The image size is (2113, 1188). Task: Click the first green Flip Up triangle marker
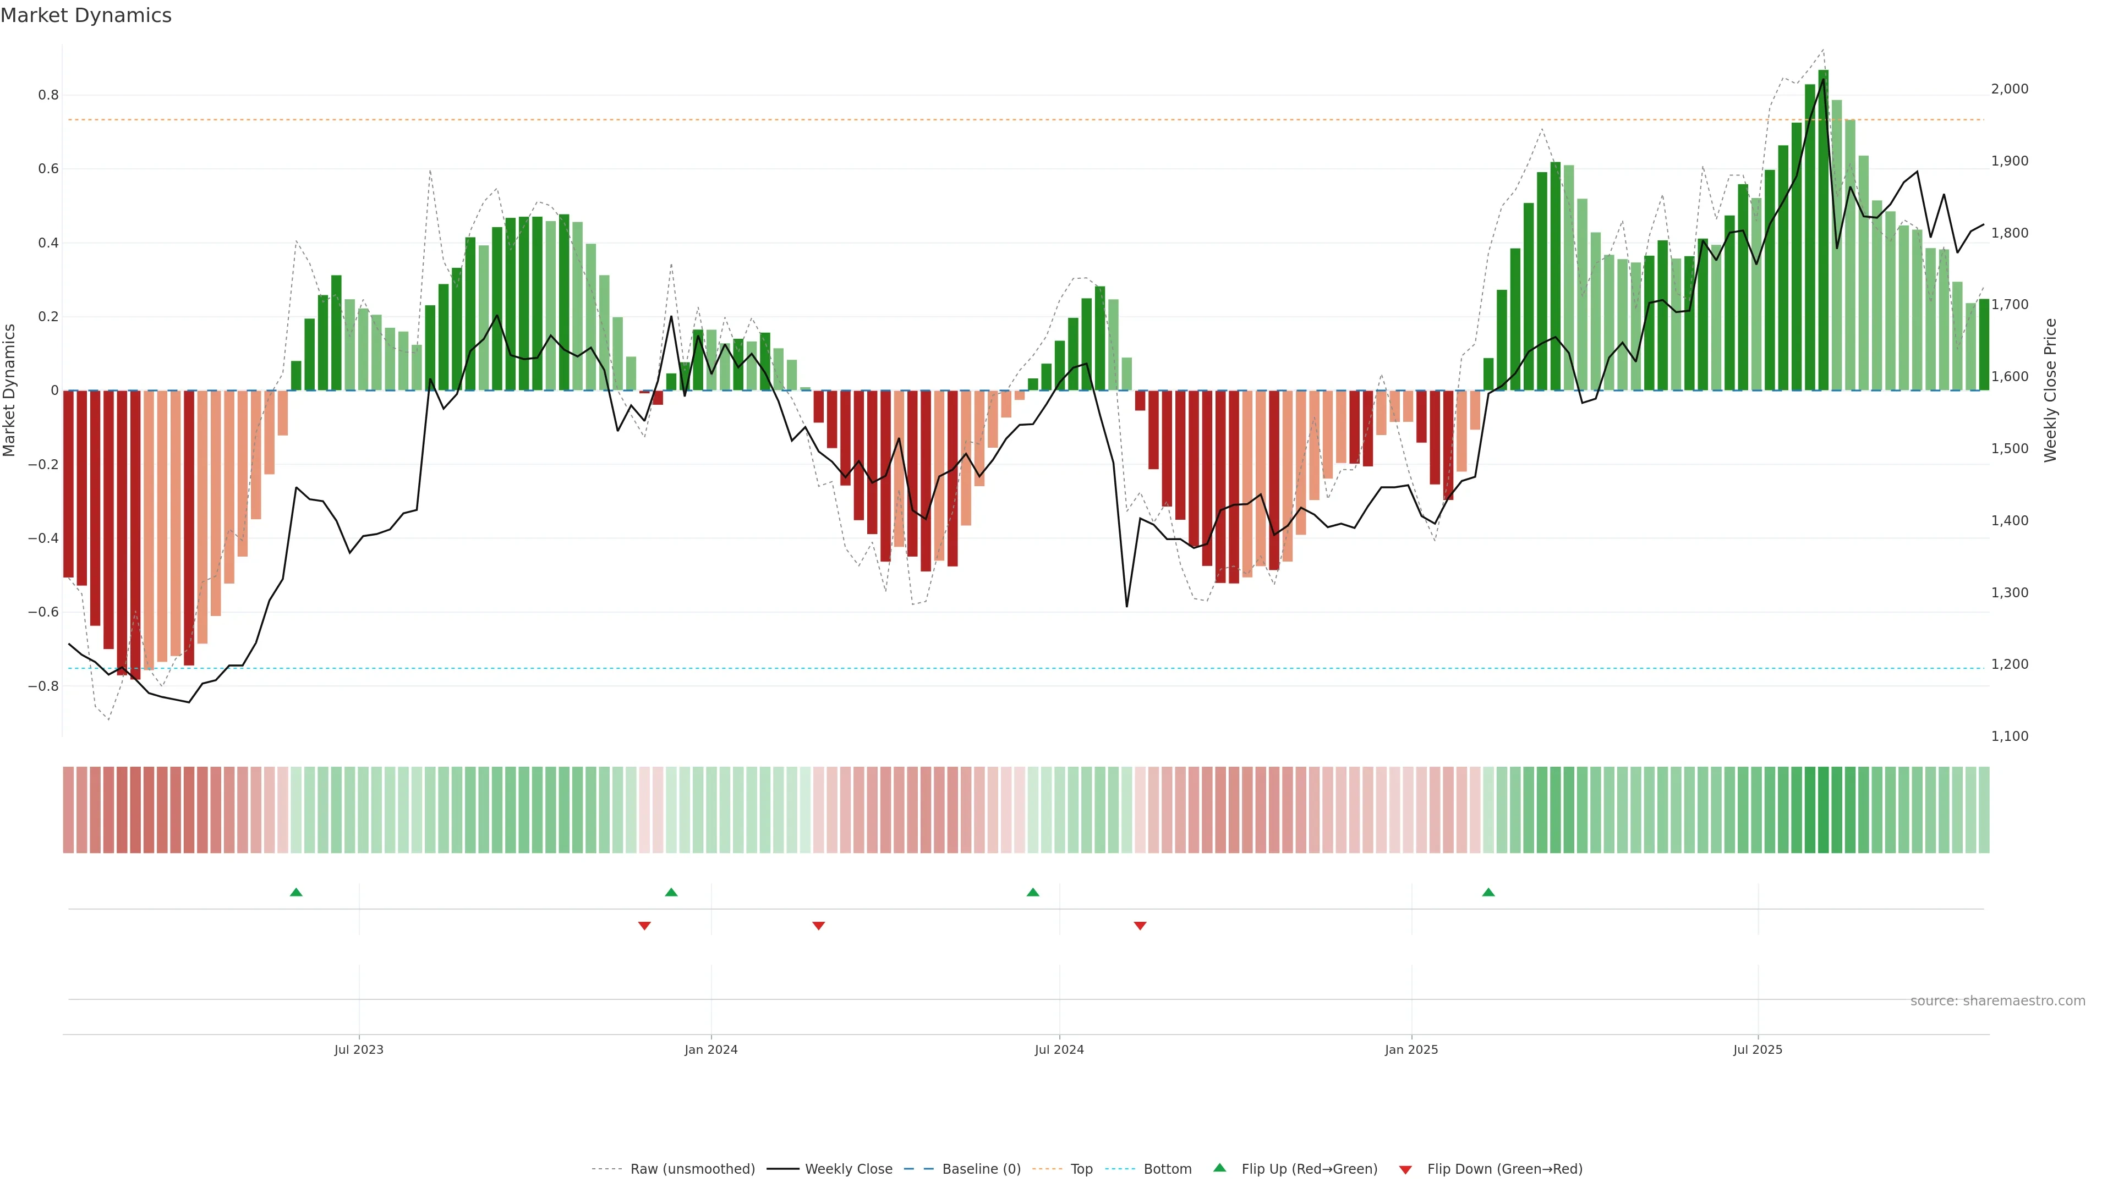point(296,892)
